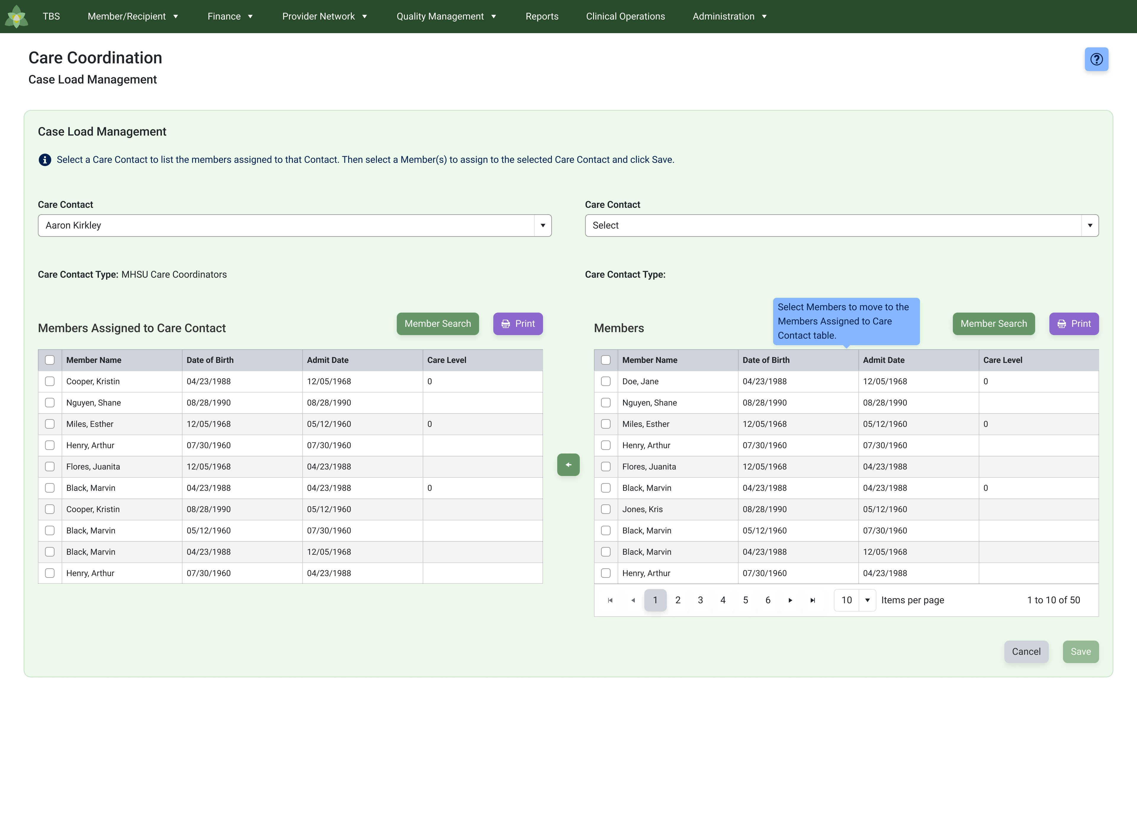Image resolution: width=1137 pixels, height=817 pixels.
Task: Open the items per page dropdown
Action: coord(855,600)
